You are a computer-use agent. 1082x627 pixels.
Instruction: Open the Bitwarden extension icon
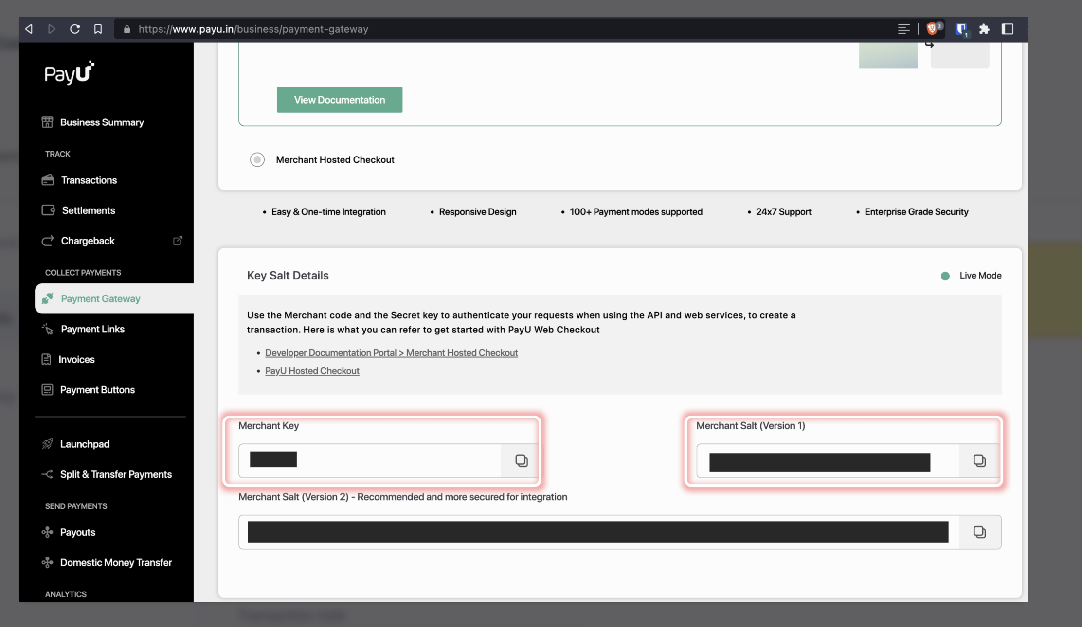961,29
